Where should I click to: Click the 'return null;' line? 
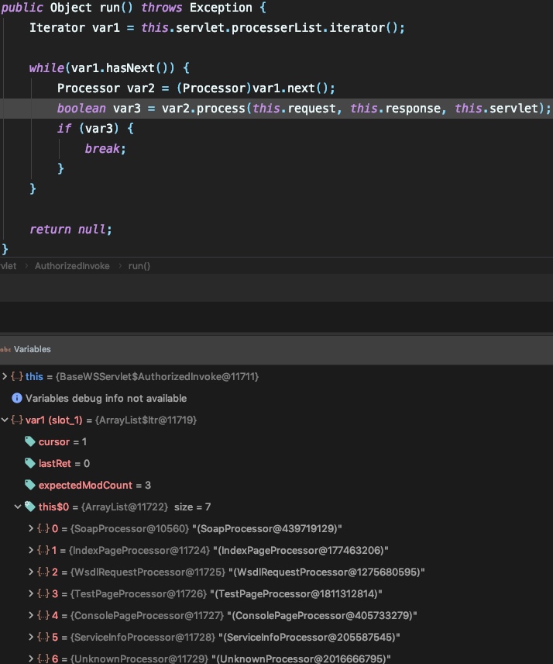[x=70, y=230]
